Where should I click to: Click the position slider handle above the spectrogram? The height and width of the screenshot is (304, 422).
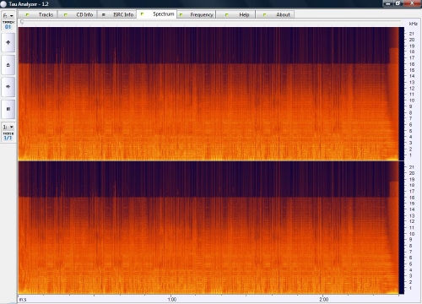(x=22, y=22)
